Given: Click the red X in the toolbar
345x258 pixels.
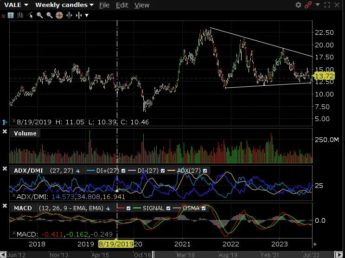Looking at the screenshot, I should 3,16.
